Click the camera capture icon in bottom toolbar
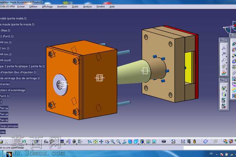Image resolution: width=236 pixels, height=157 pixels. (164, 141)
